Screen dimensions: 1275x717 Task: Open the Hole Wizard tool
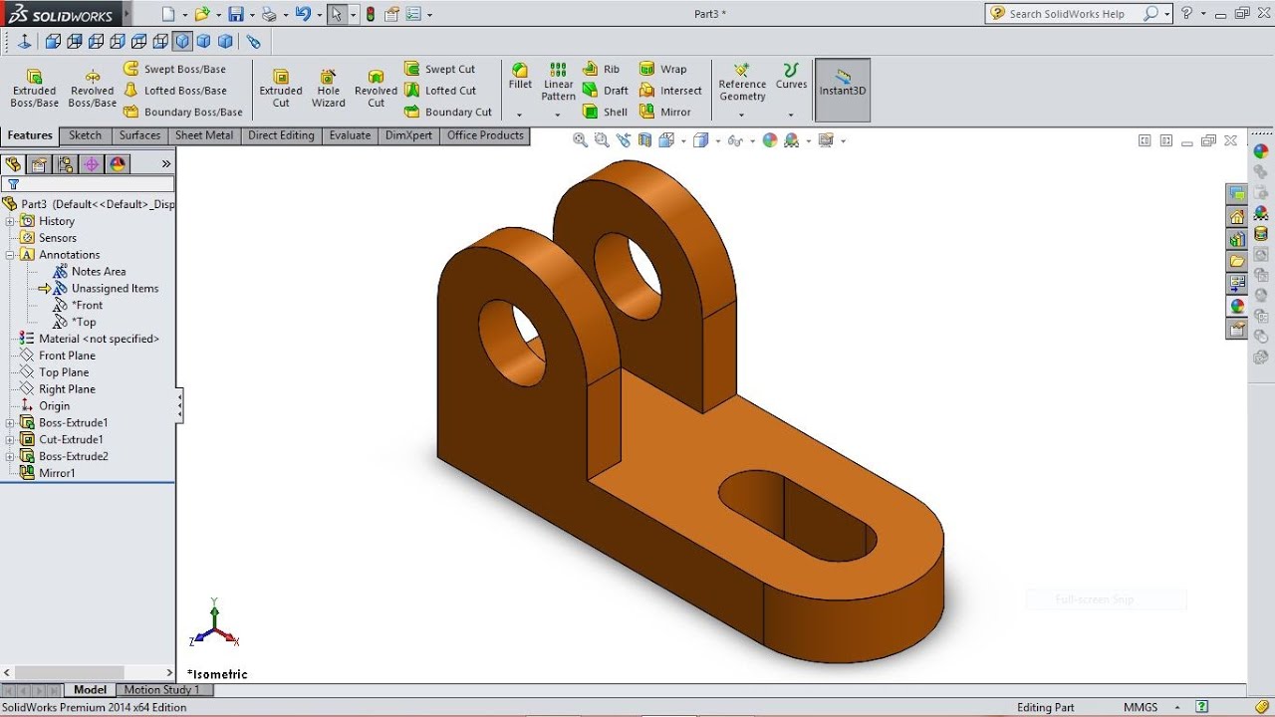tap(328, 88)
